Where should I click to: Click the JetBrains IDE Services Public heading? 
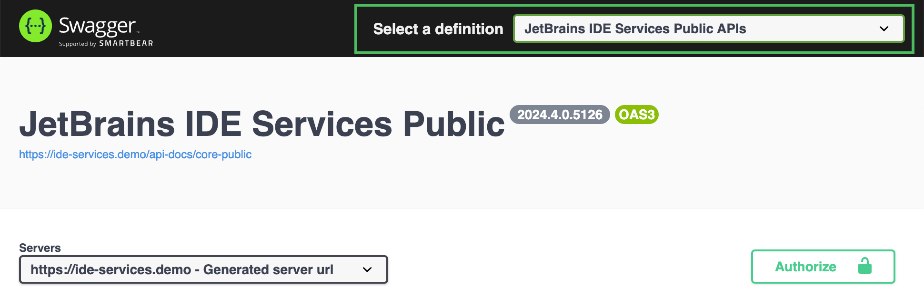click(x=261, y=124)
